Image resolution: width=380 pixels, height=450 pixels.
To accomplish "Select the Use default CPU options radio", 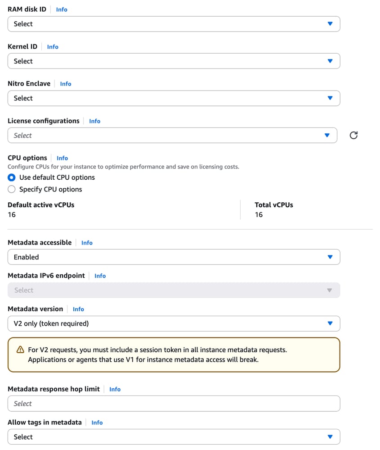I will click(x=12, y=177).
